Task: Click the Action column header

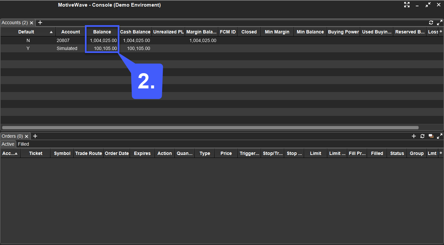Action: pyautogui.click(x=164, y=153)
